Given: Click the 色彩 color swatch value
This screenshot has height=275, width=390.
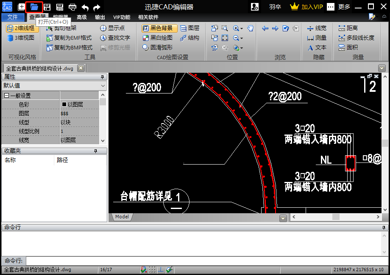Looking at the screenshot, I should click(64, 104).
